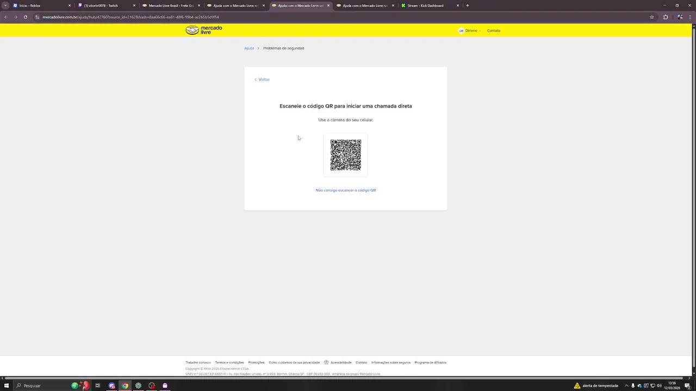
Task: Click the Voltar back link
Action: coord(262,79)
